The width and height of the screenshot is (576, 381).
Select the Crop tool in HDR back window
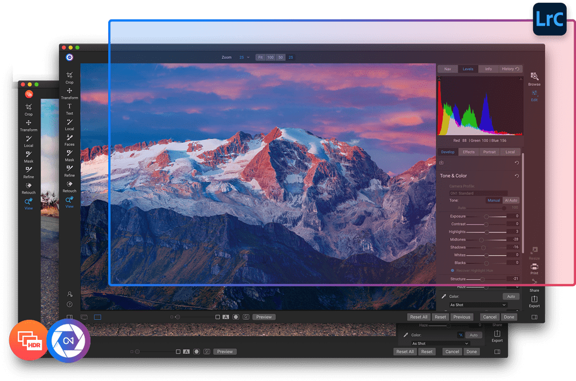tap(29, 109)
